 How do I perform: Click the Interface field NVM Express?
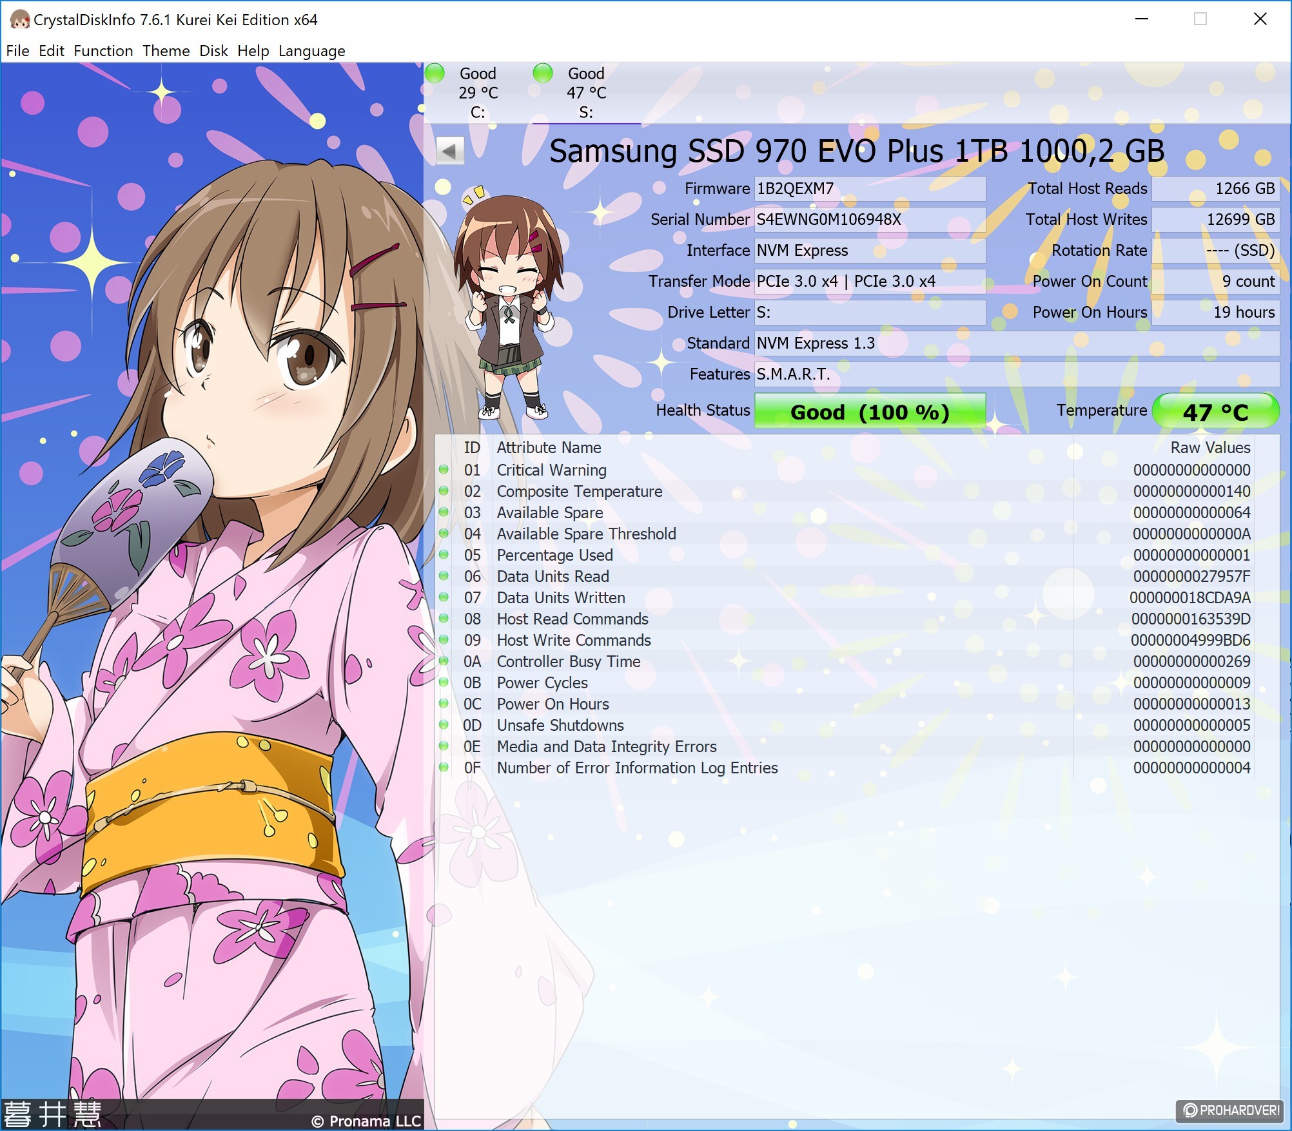(870, 251)
